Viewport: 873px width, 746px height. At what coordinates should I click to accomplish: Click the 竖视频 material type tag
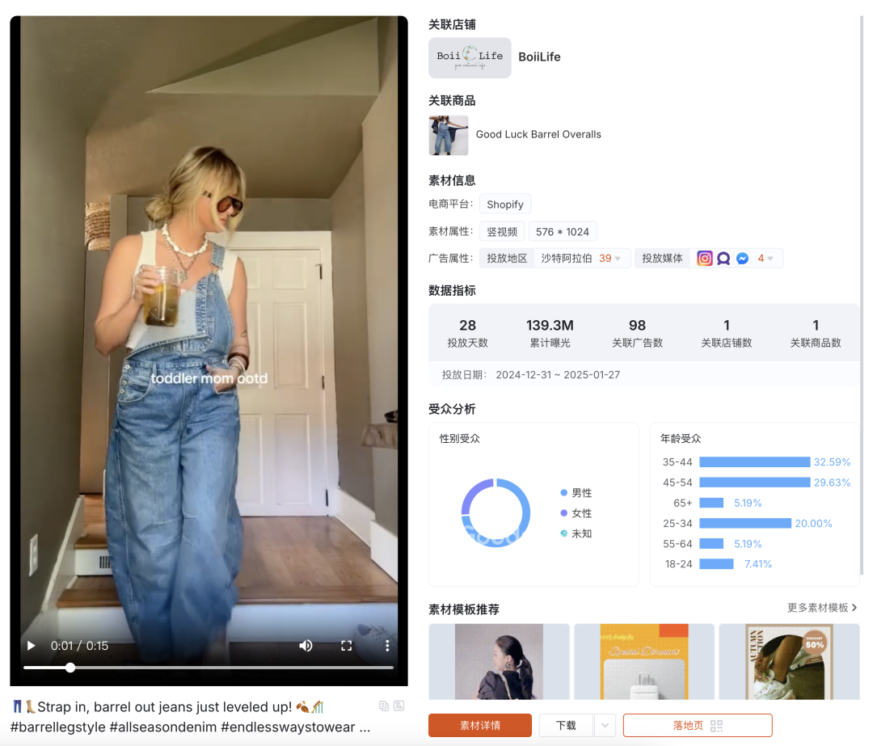point(502,232)
